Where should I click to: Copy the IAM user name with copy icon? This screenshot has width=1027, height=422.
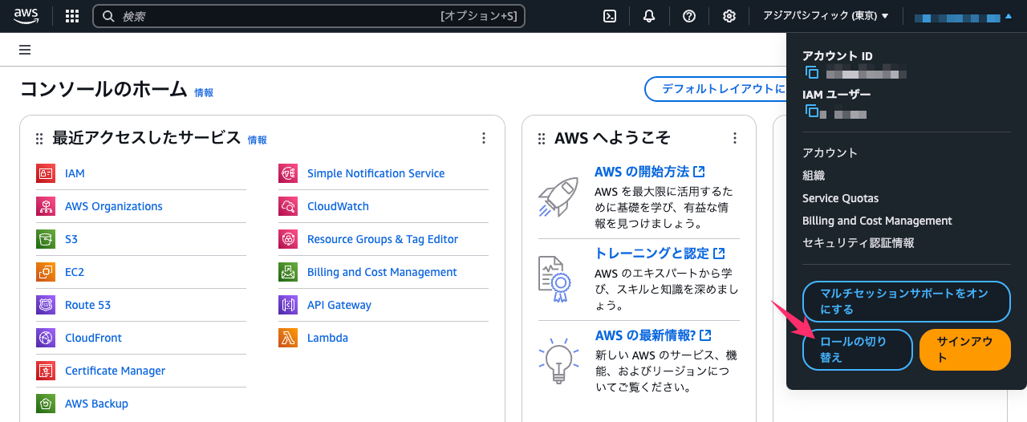pyautogui.click(x=811, y=112)
